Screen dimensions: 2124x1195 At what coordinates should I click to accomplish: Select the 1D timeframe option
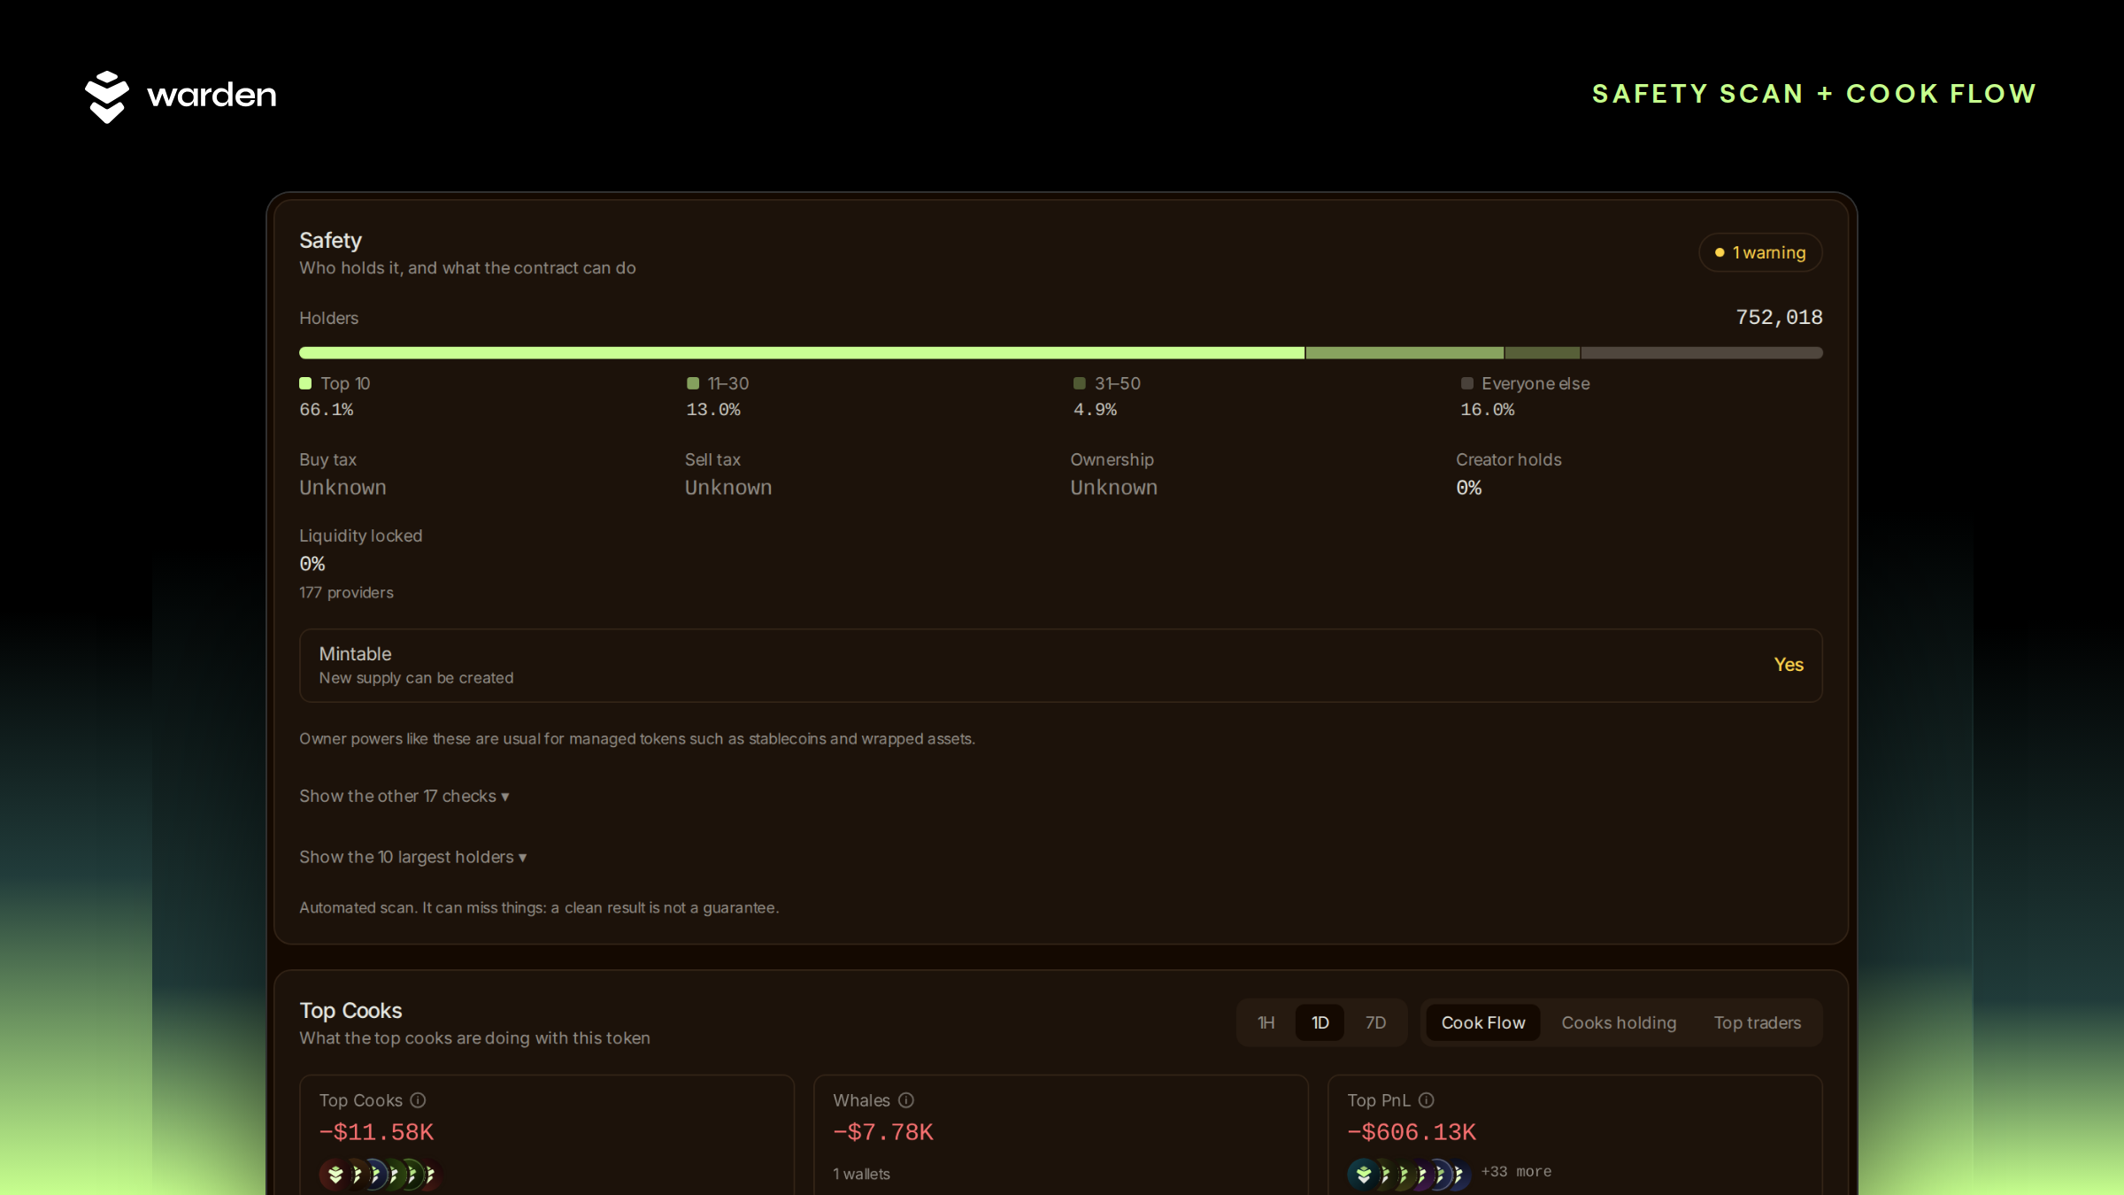[x=1320, y=1022]
